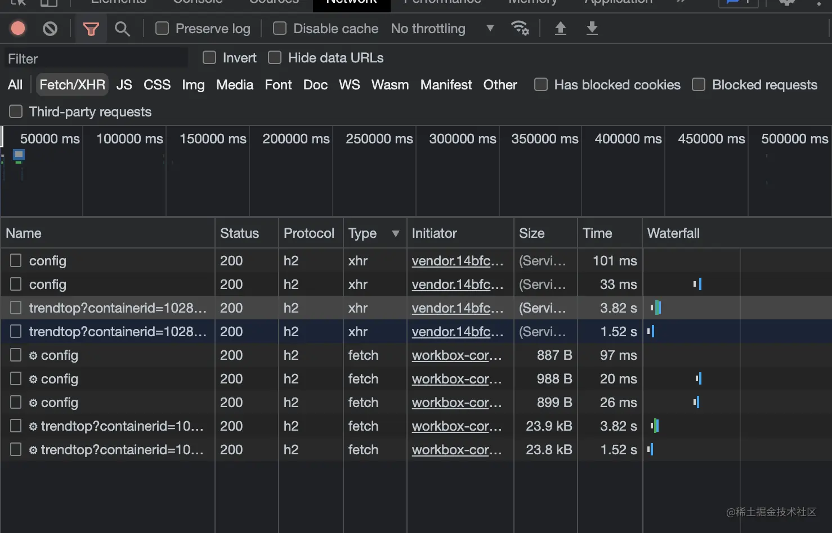The height and width of the screenshot is (533, 832).
Task: Open workbox-cor initiator of the 887 B config
Action: (x=457, y=355)
